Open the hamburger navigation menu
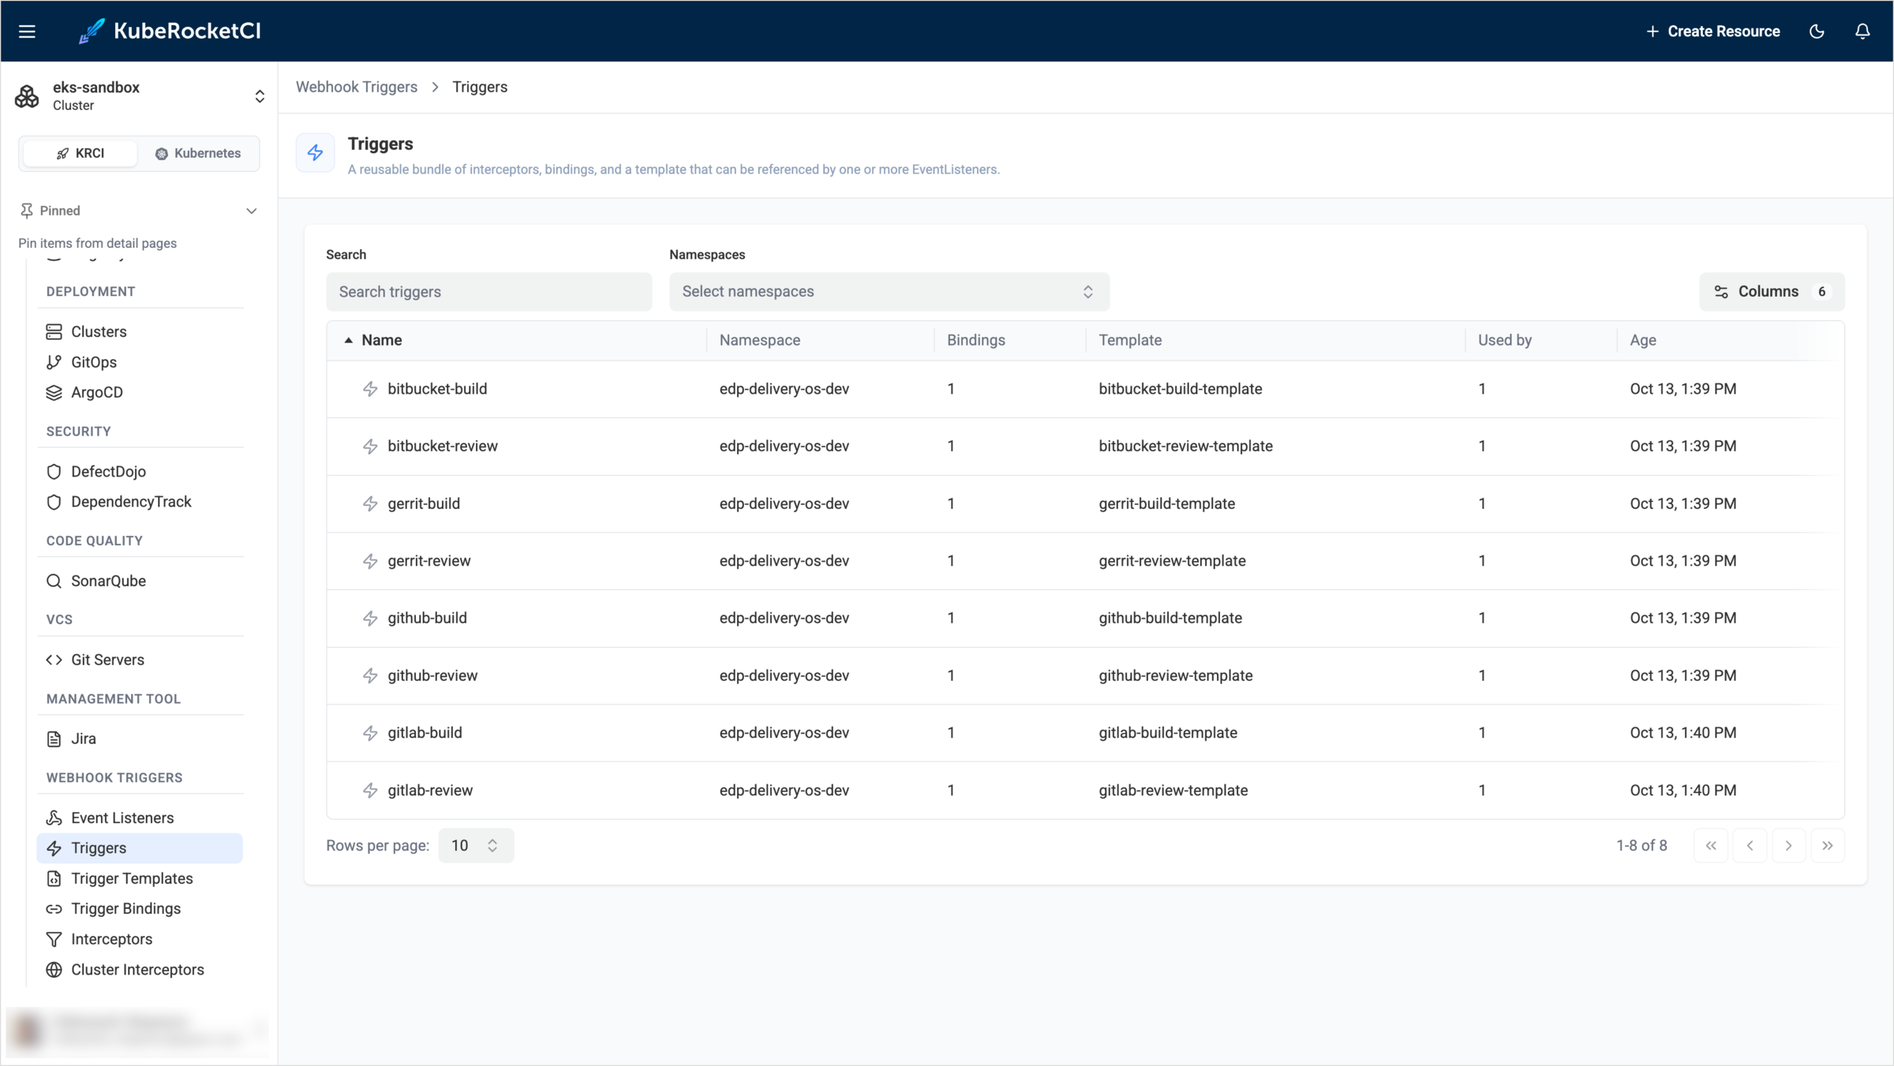 (x=27, y=32)
